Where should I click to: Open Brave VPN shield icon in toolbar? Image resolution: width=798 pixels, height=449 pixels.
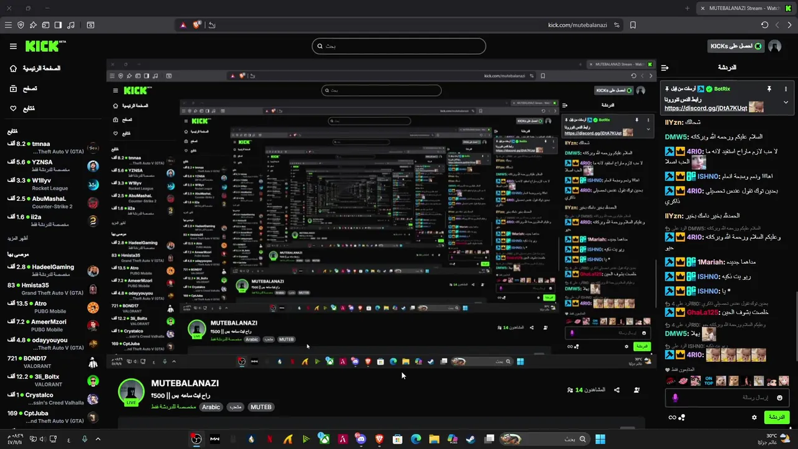point(21,25)
